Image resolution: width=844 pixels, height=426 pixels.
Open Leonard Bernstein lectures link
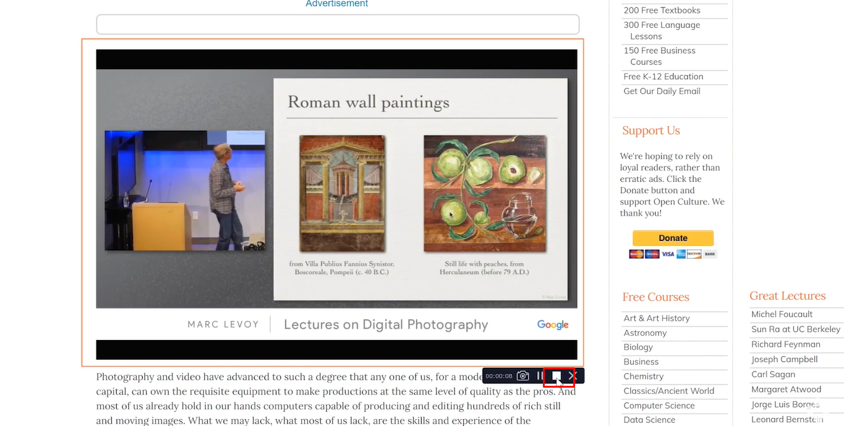coord(787,419)
